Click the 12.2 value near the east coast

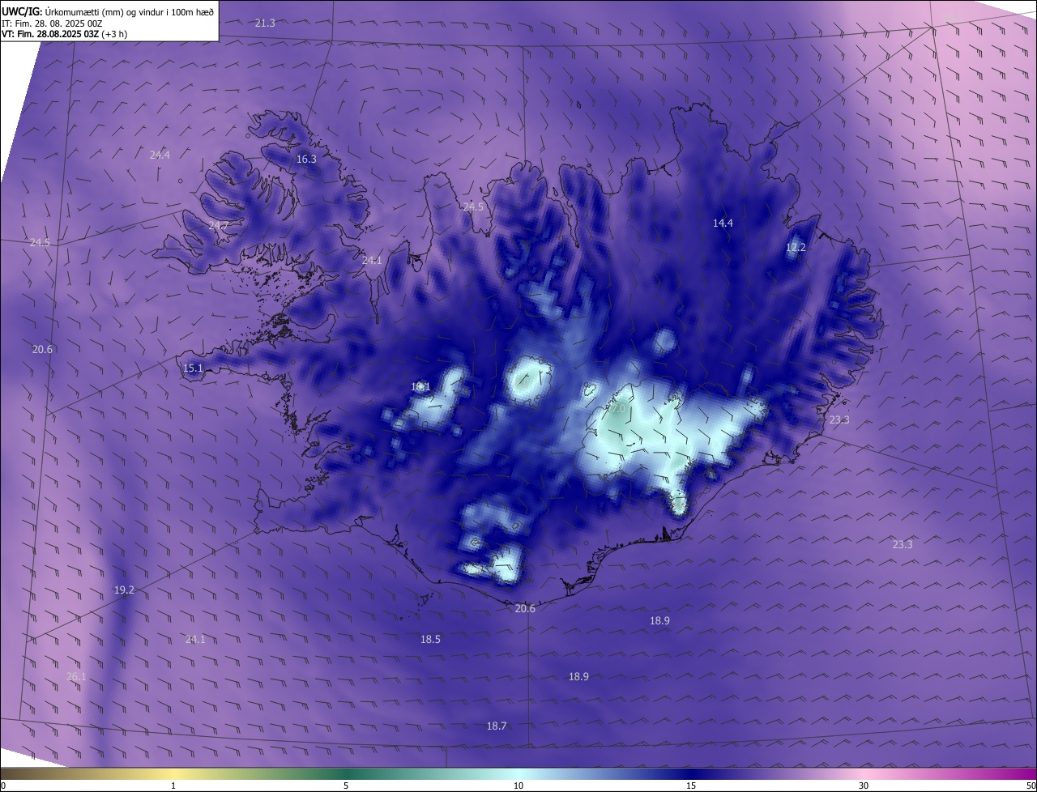tap(796, 247)
